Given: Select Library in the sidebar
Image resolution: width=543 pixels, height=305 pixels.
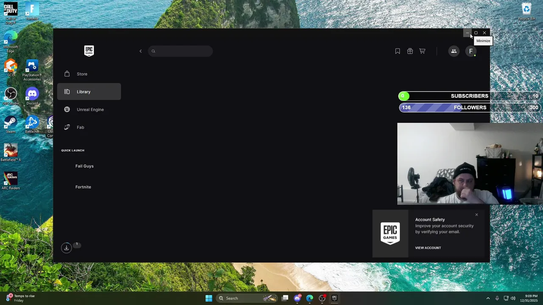Looking at the screenshot, I should pyautogui.click(x=89, y=91).
